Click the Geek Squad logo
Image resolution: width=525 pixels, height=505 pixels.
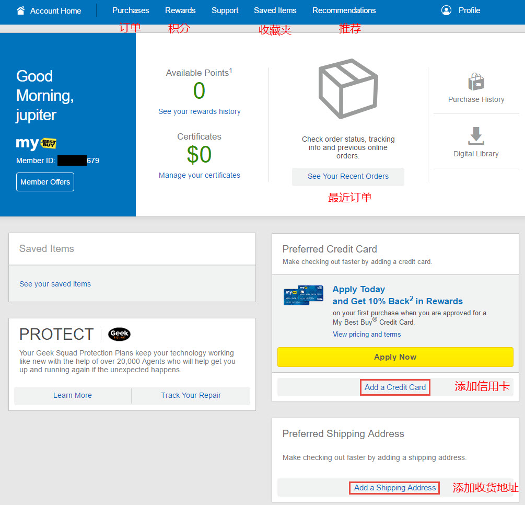click(119, 334)
